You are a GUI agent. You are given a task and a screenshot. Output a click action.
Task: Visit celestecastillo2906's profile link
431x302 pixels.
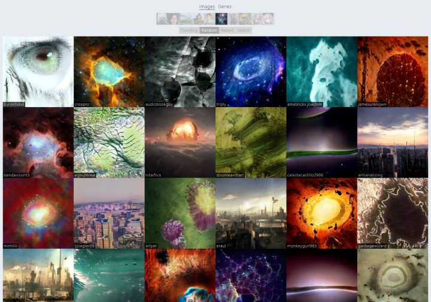pyautogui.click(x=305, y=175)
